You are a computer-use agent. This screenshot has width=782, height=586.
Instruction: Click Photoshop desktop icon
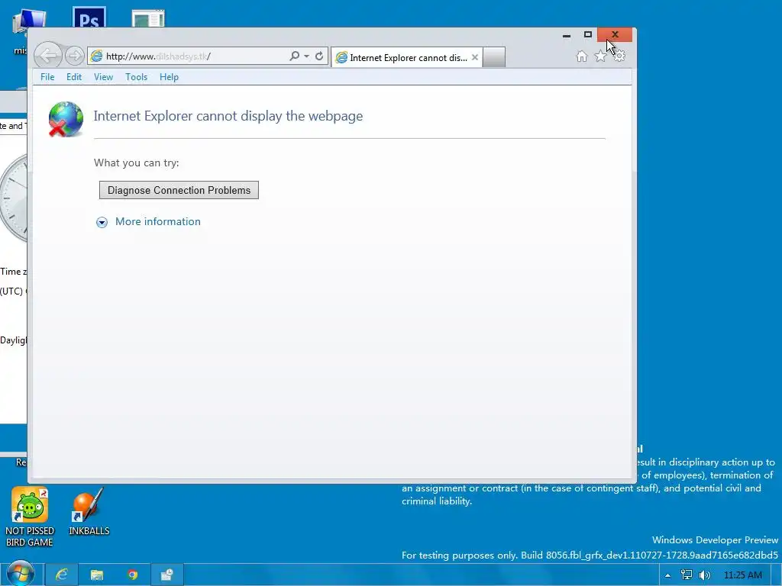(x=89, y=18)
